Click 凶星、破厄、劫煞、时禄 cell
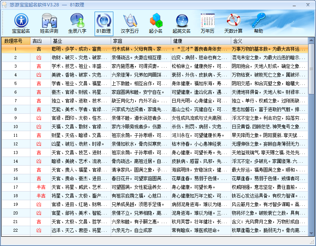 81,144
